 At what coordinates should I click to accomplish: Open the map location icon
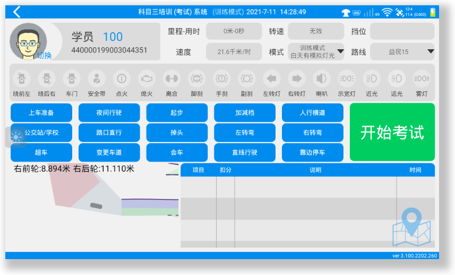(411, 227)
